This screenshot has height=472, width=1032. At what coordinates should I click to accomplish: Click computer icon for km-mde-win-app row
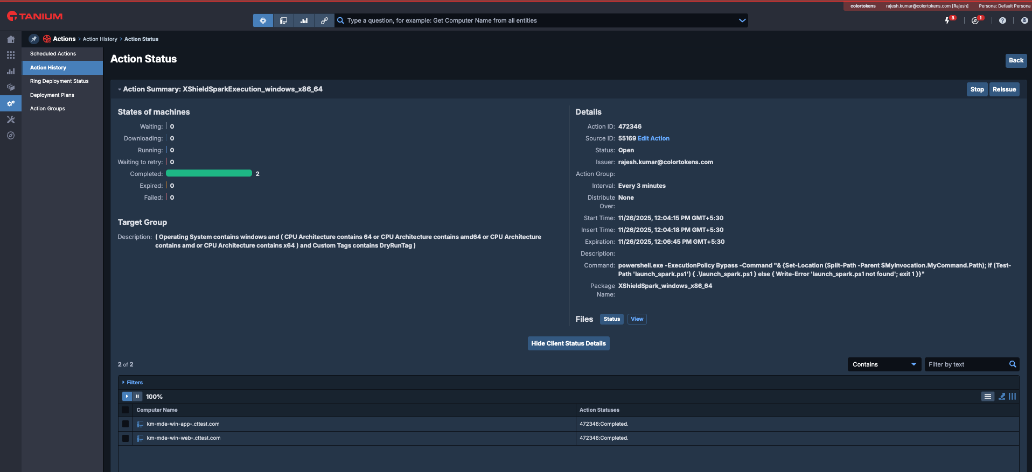coord(140,424)
